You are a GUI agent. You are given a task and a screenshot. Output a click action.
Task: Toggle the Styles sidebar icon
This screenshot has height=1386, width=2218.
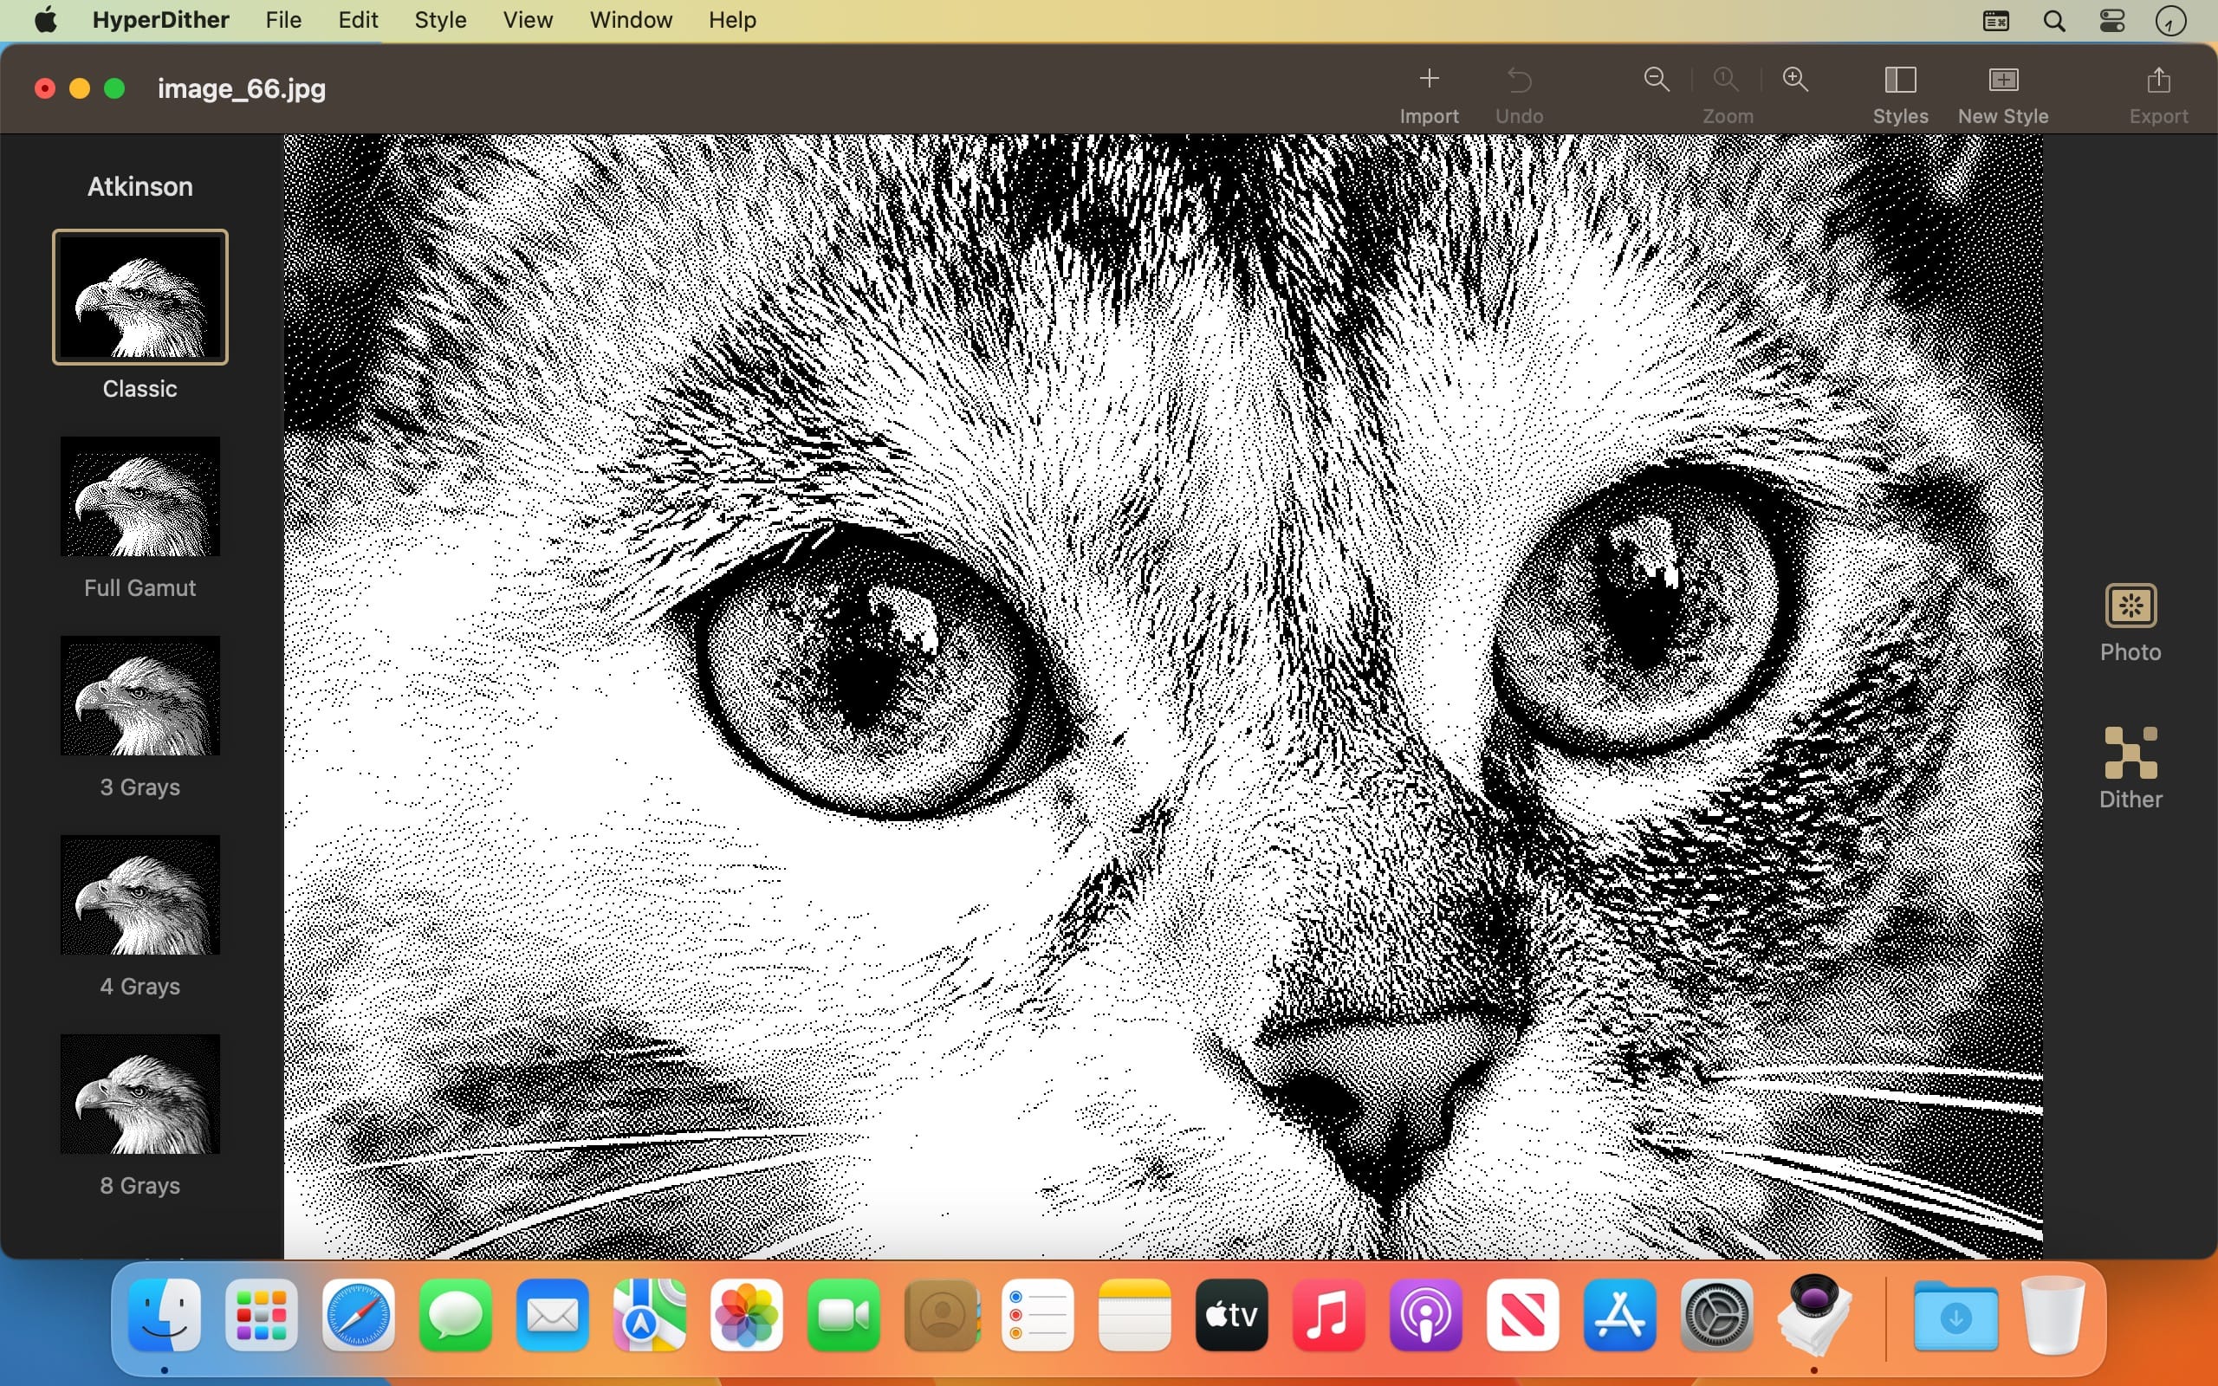(1900, 80)
